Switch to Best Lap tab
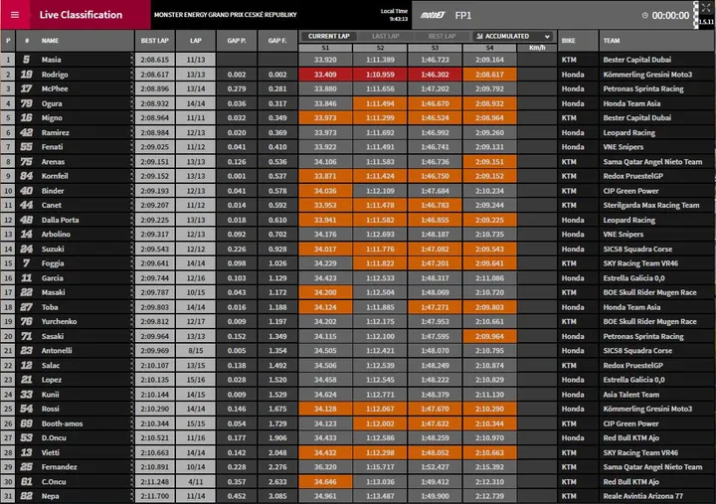This screenshot has width=716, height=504. (442, 36)
